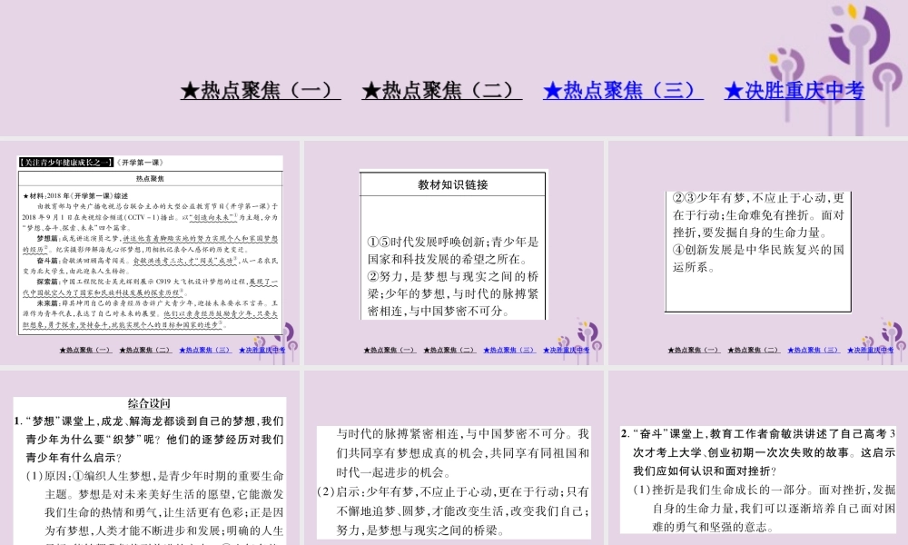Open the blue ★热点聚焦（三） link in top header
The width and height of the screenshot is (908, 545).
coord(623,90)
